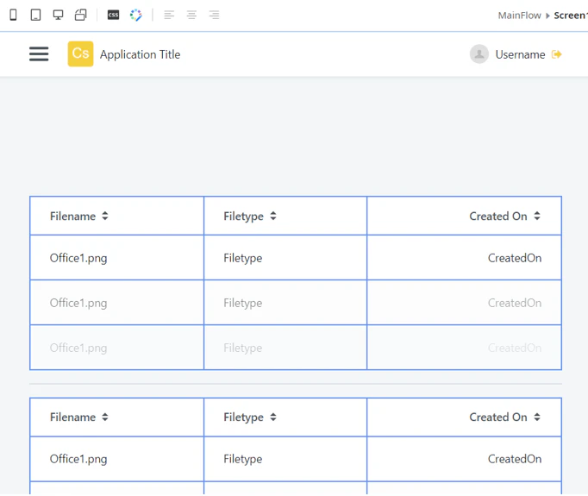The height and width of the screenshot is (496, 588).
Task: Align content right in toolbar
Action: (x=214, y=15)
